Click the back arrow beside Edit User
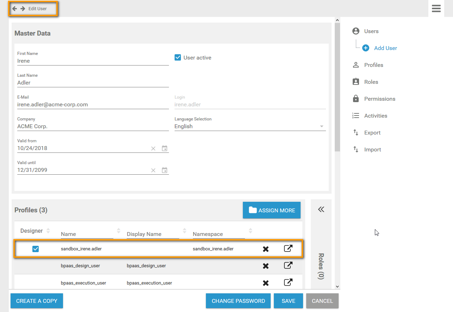Viewport: 453px width, 312px height. 14,8
